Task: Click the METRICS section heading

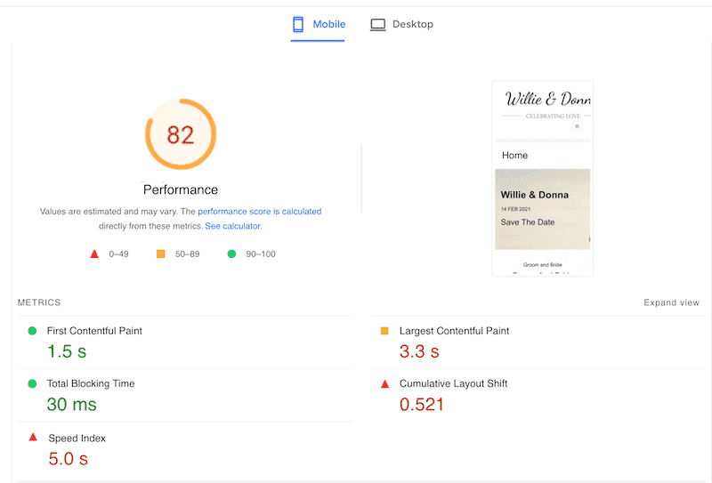Action: tap(39, 302)
